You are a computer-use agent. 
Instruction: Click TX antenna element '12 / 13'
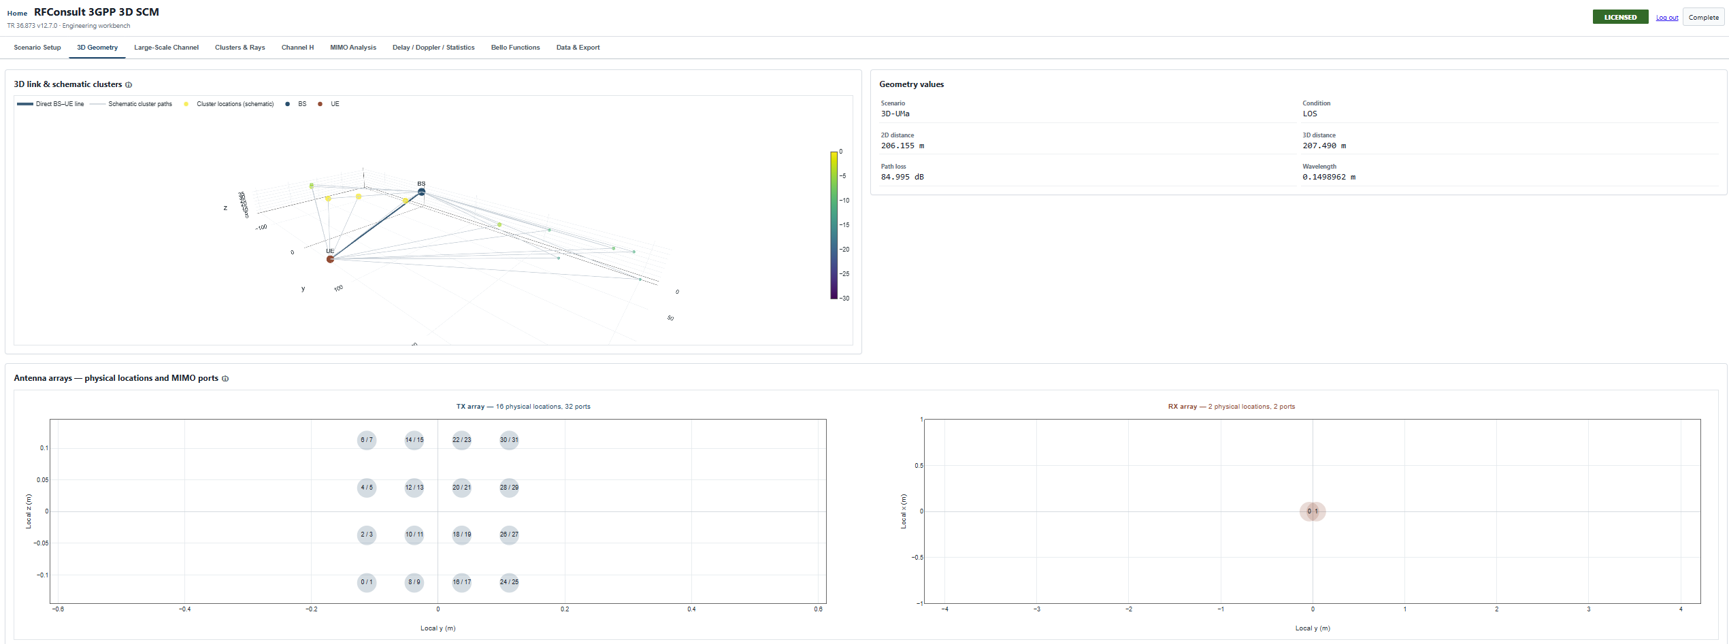414,488
